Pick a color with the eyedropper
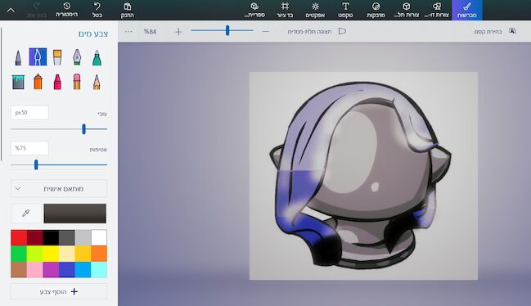 click(26, 214)
